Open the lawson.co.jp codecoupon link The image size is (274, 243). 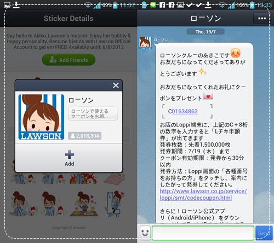pos(203,194)
